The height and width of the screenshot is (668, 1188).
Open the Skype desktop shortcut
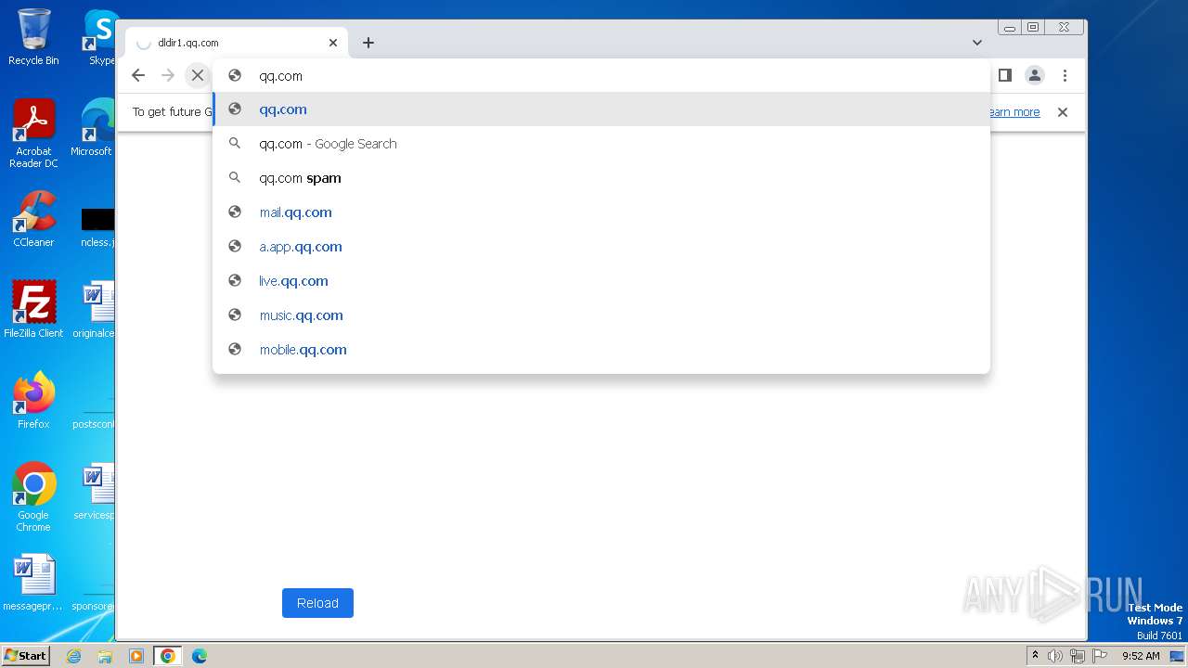click(x=99, y=37)
